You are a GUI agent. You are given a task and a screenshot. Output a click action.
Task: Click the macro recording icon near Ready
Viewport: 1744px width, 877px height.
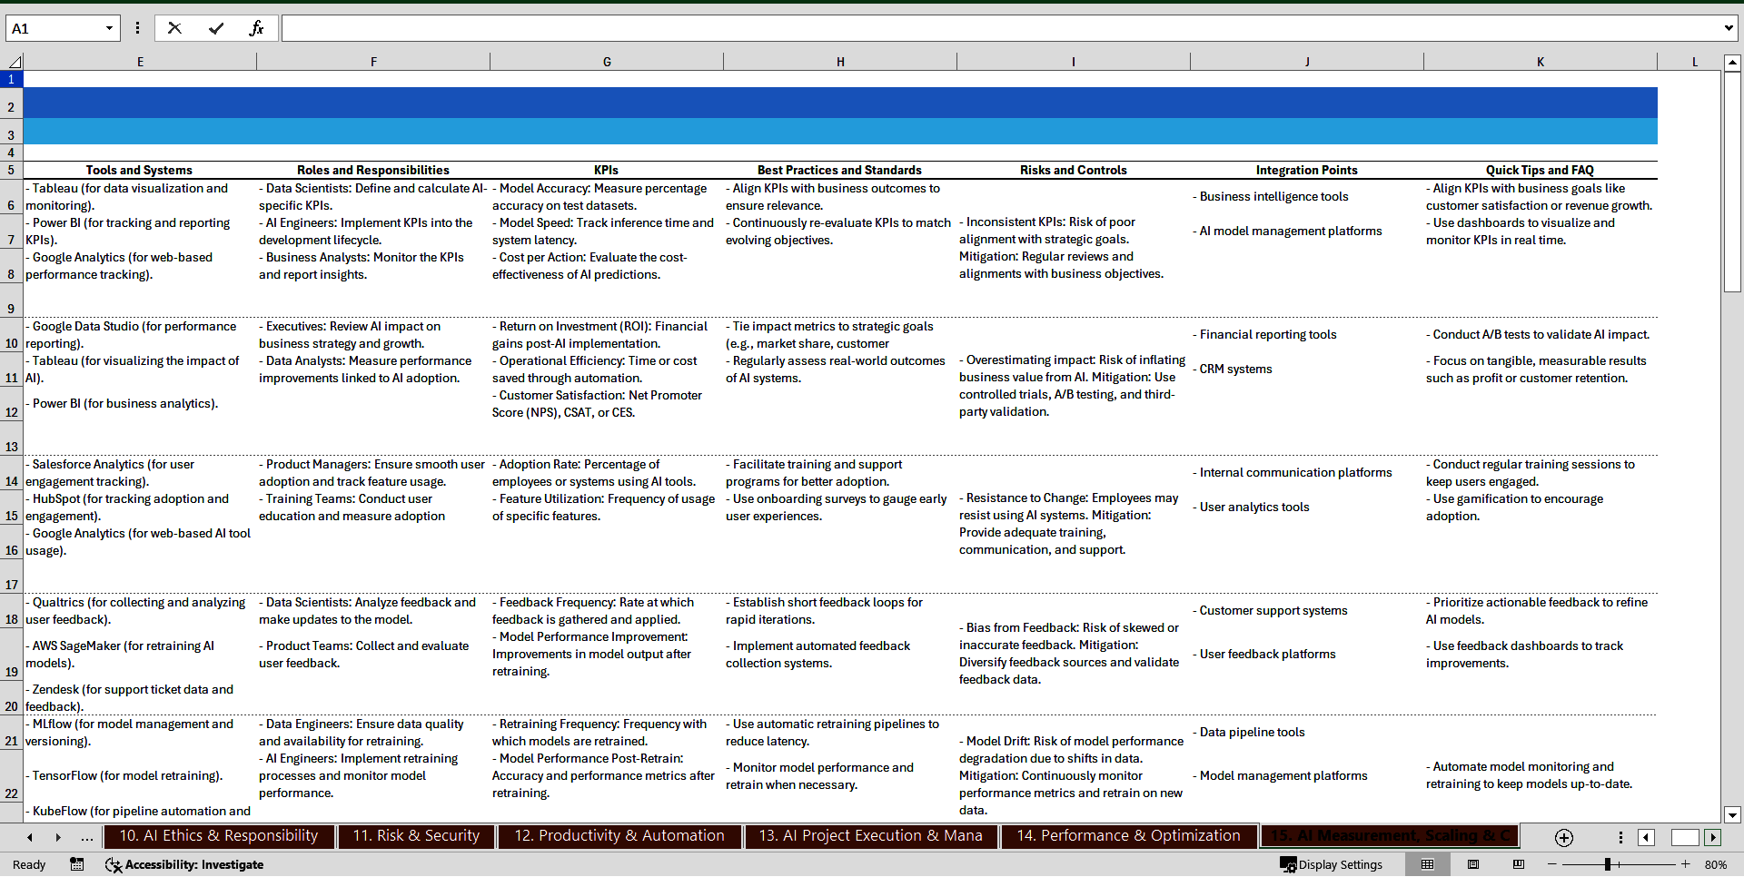point(77,864)
